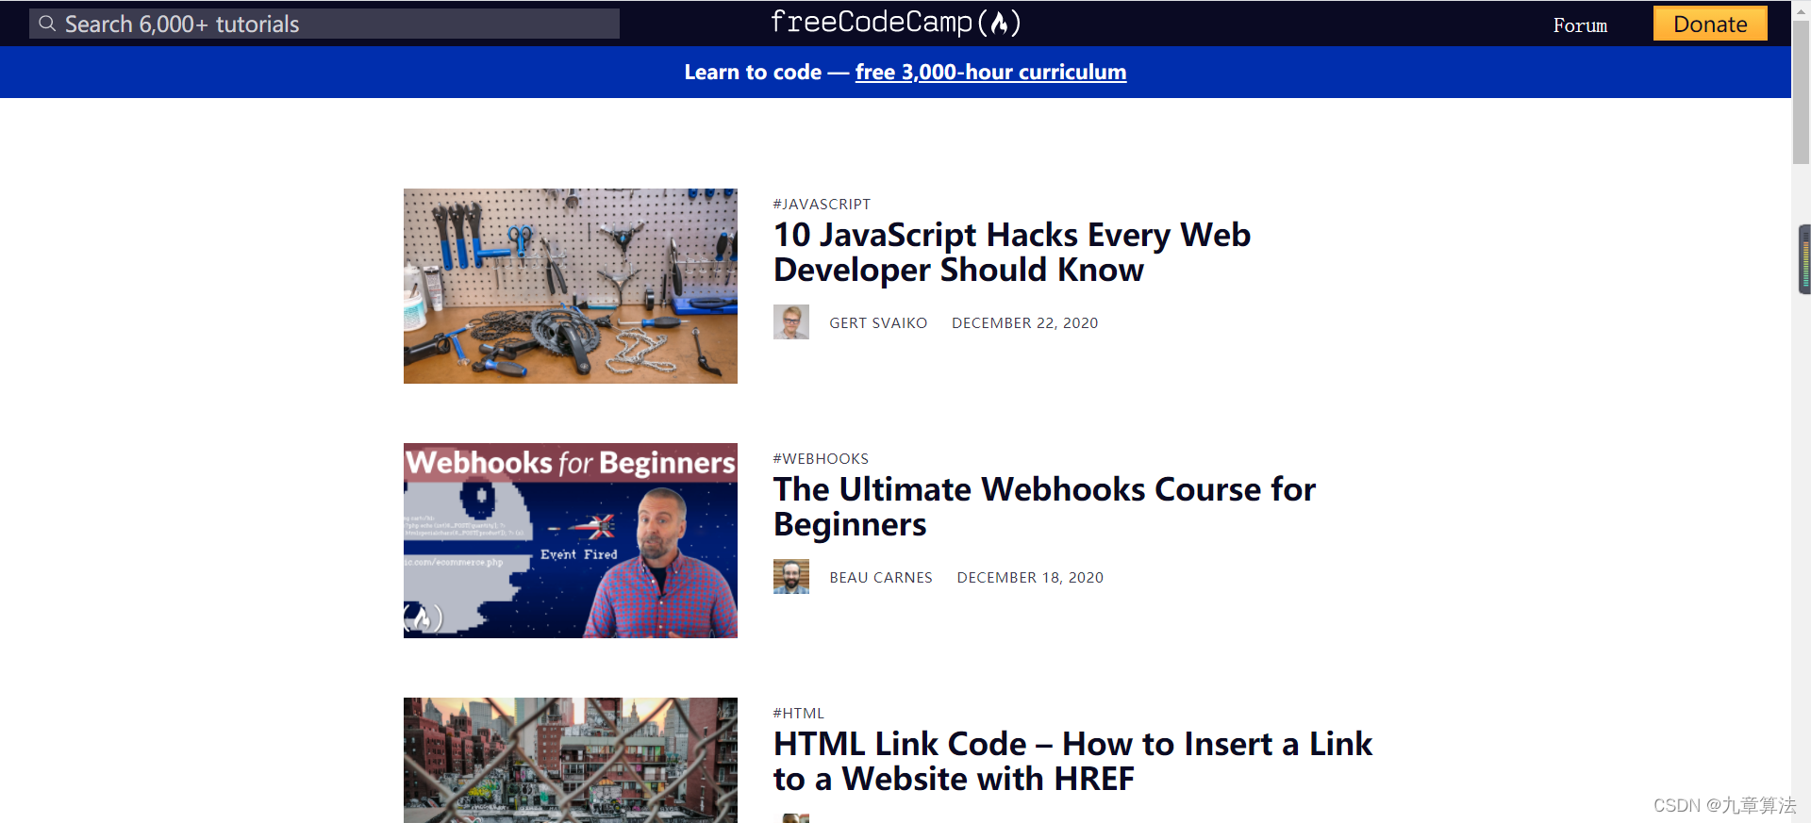Open The Ultimate Webhooks Course title
This screenshot has height=823, width=1811.
coord(1044,506)
